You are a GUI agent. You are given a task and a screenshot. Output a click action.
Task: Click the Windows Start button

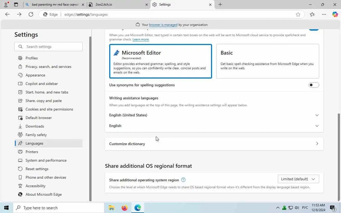click(x=6, y=208)
